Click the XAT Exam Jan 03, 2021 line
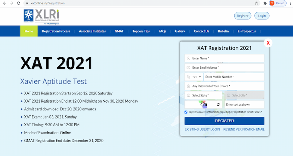 coord(51,117)
